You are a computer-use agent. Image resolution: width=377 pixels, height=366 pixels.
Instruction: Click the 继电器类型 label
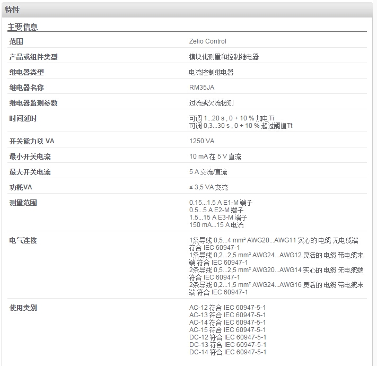click(x=27, y=72)
